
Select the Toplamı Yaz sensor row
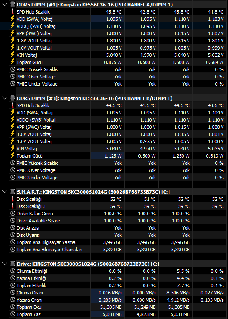118,314
